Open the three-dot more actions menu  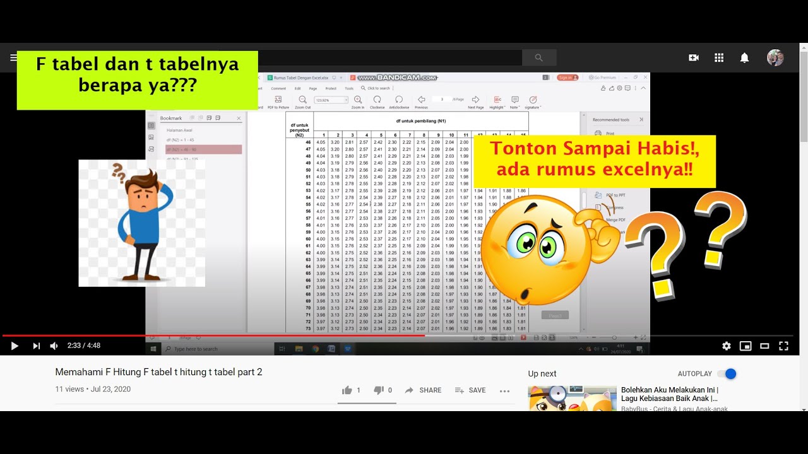[504, 391]
